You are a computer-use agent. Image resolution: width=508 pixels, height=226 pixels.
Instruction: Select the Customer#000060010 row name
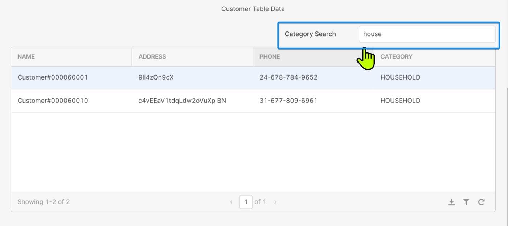coord(53,101)
